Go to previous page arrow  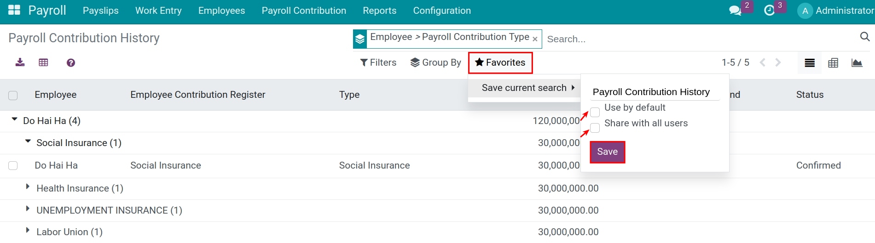763,62
